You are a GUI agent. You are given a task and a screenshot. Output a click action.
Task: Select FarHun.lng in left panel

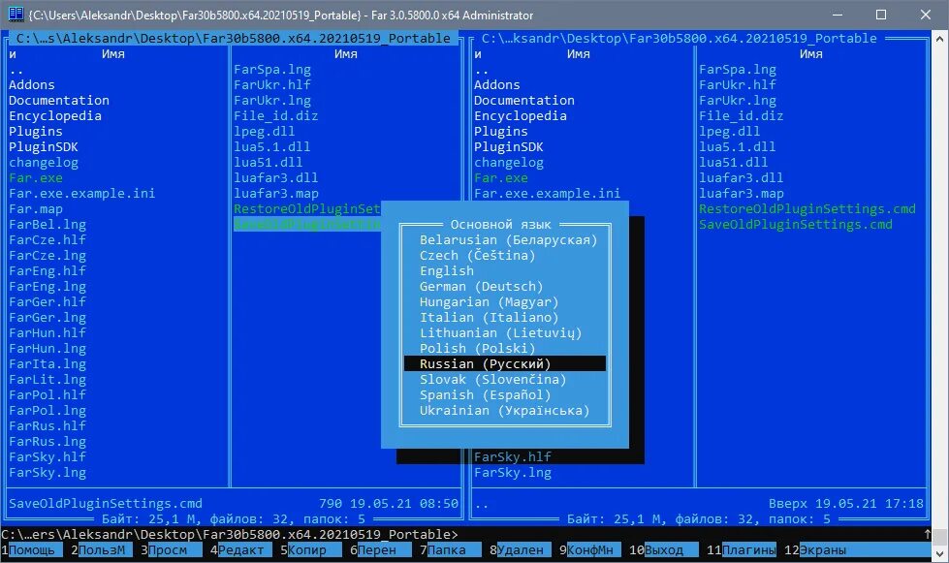(x=47, y=348)
